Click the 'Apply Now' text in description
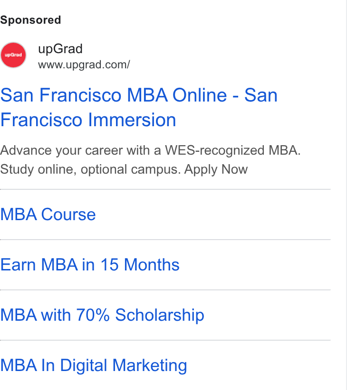Image resolution: width=347 pixels, height=390 pixels. coord(216,169)
